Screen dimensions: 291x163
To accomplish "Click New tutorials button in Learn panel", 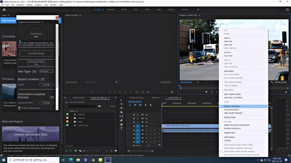I will pos(8,21).
